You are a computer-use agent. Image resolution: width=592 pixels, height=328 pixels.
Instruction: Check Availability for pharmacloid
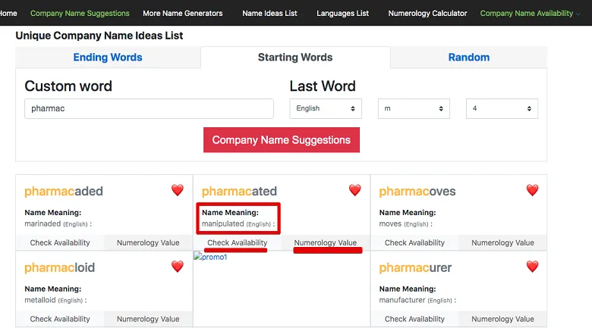(x=60, y=320)
